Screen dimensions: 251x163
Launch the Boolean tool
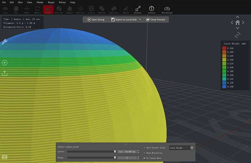pos(102,9)
